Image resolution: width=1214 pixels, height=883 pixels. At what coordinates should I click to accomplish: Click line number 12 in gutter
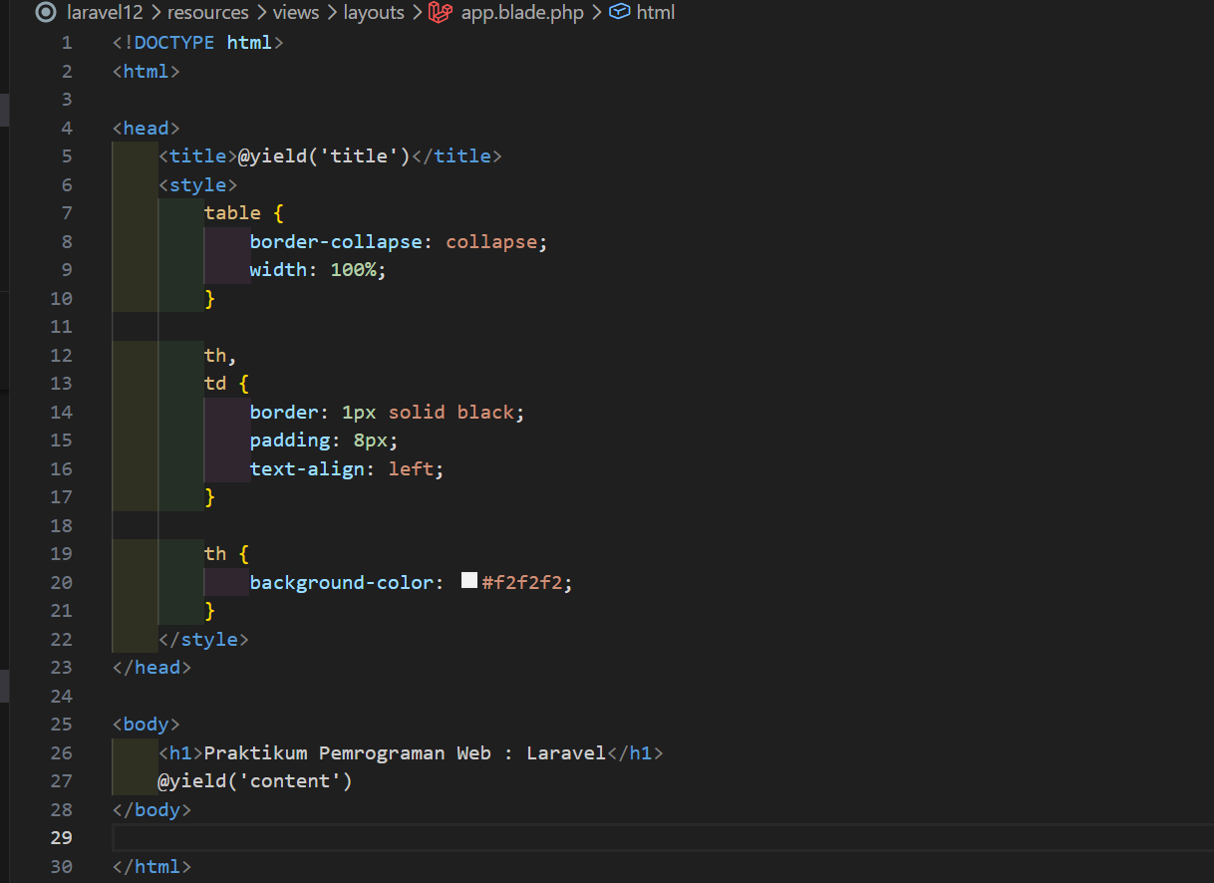point(61,356)
